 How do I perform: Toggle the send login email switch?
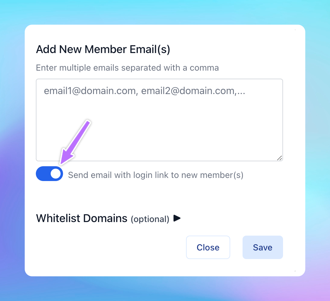coord(49,174)
